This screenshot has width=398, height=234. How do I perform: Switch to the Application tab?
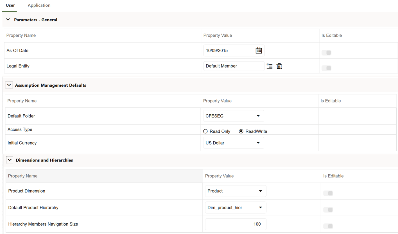pyautogui.click(x=39, y=5)
